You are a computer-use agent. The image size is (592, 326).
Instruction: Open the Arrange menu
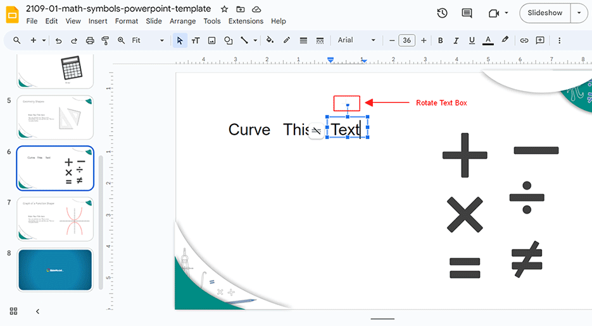tap(182, 21)
